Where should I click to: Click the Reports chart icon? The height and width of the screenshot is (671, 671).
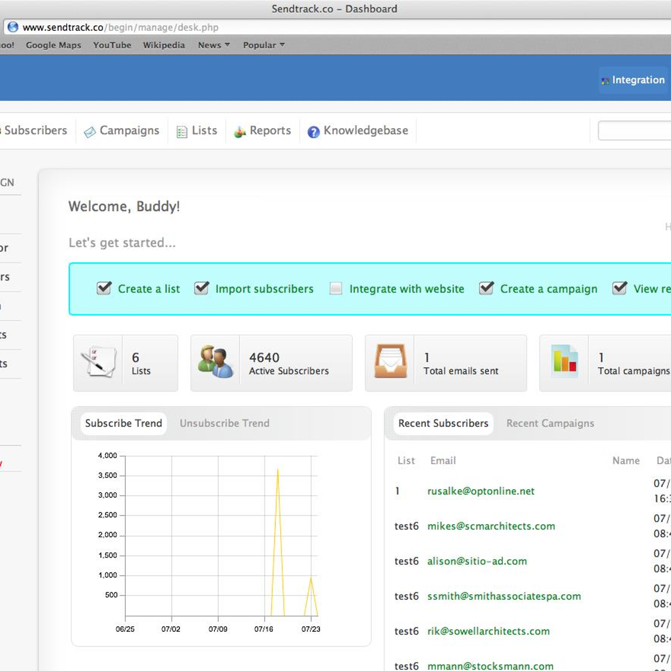pos(240,132)
